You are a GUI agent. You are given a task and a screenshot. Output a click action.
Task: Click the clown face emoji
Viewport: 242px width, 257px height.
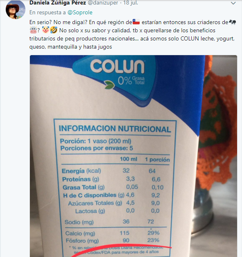[45, 30]
